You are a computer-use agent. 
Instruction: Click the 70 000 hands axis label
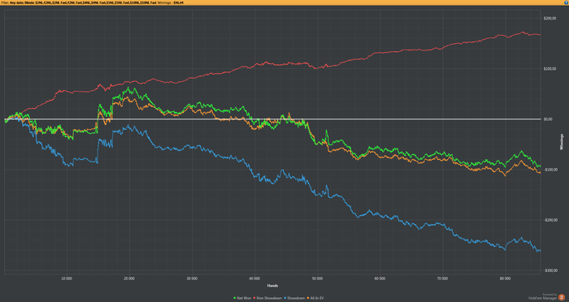[442, 278]
